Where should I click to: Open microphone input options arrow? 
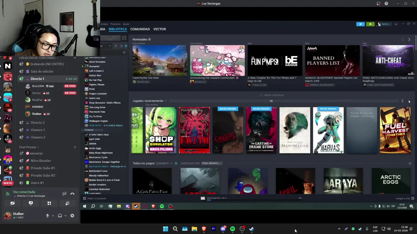pyautogui.click(x=53, y=215)
